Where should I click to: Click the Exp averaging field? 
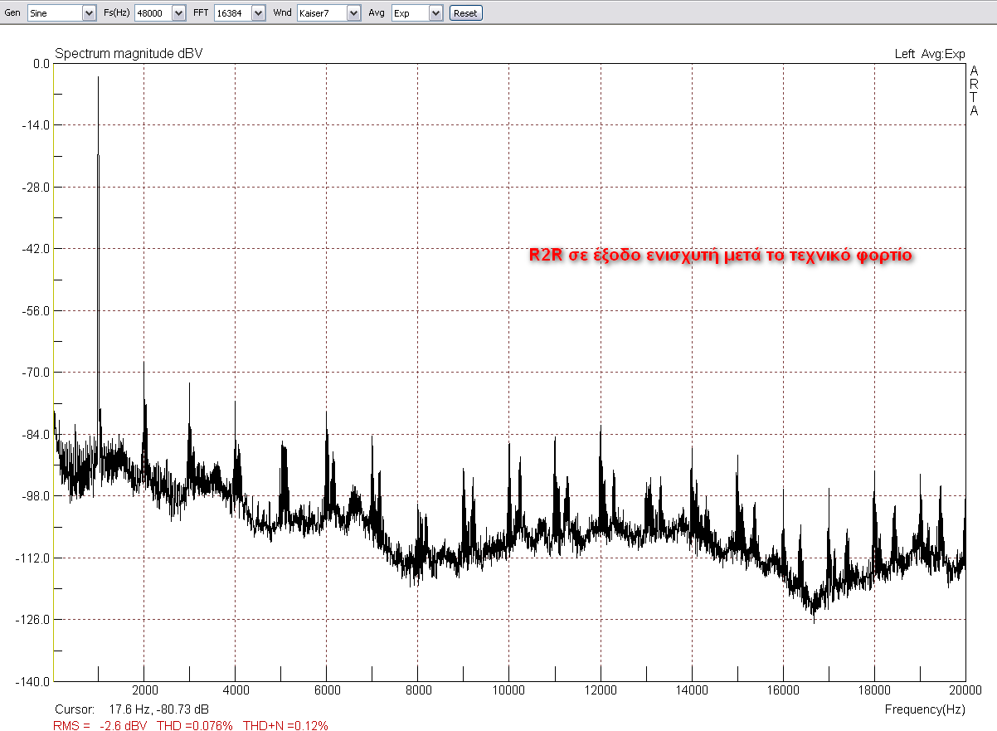410,13
